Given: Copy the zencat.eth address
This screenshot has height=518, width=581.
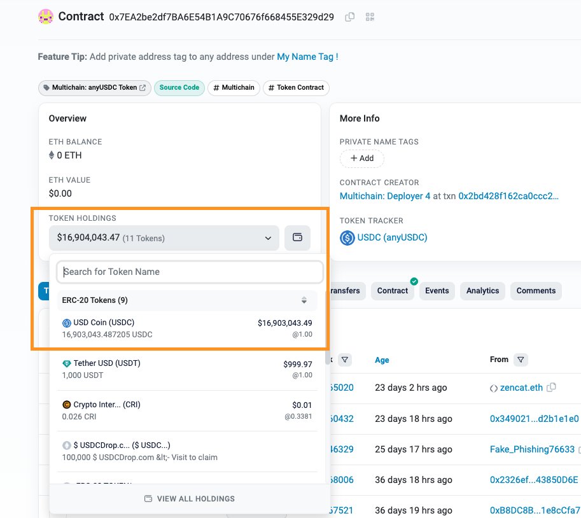Looking at the screenshot, I should tap(551, 387).
